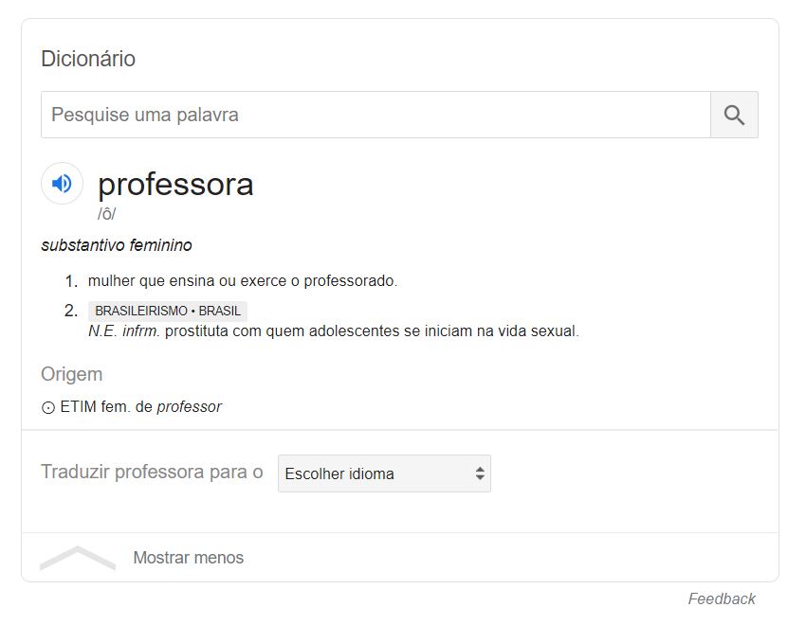Click the italic professor word in etymology
This screenshot has height=625, width=806.
tap(189, 407)
